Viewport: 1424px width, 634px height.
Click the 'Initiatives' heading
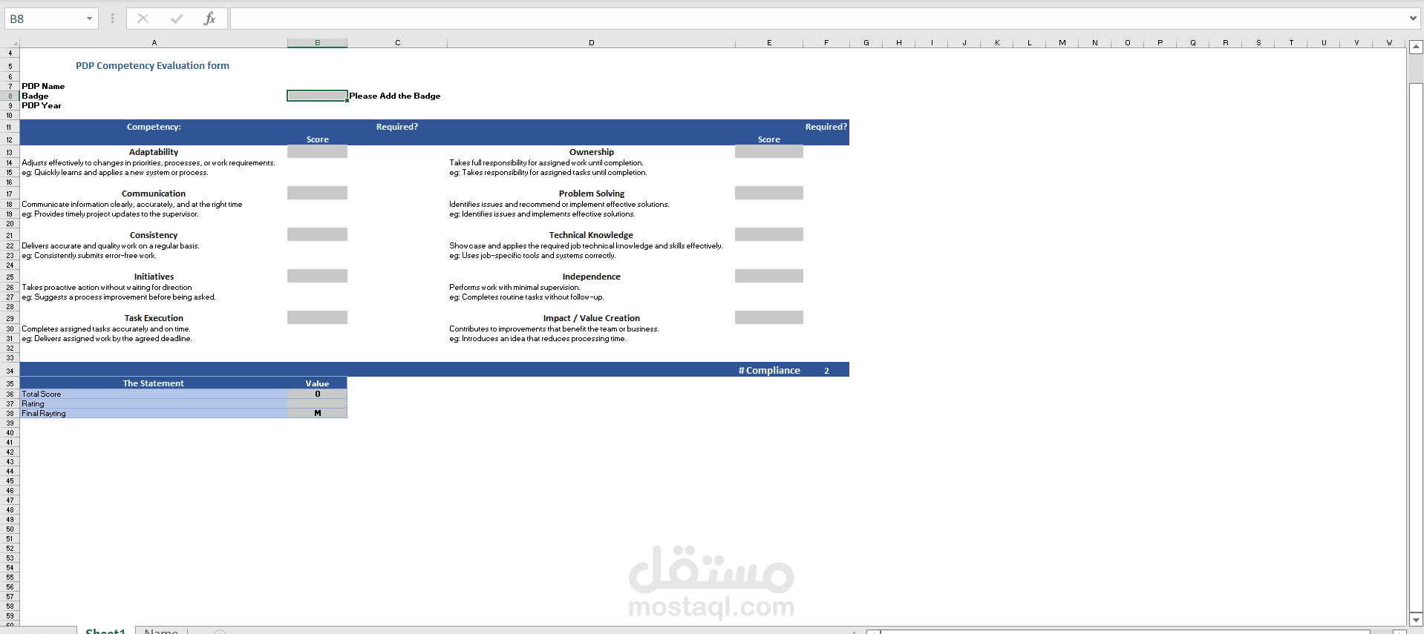coord(154,277)
